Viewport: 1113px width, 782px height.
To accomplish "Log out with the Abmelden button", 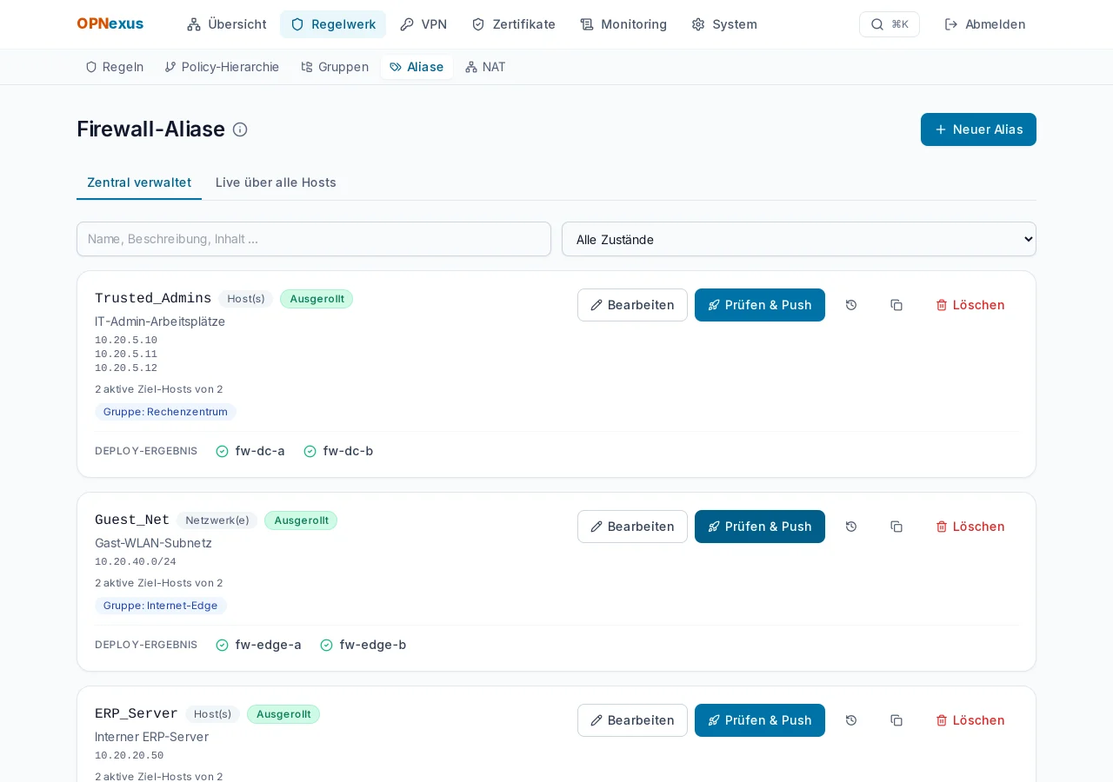I will pos(985,24).
